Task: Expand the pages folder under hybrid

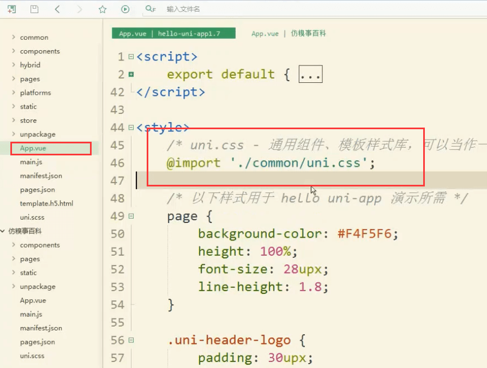Action: (x=13, y=79)
